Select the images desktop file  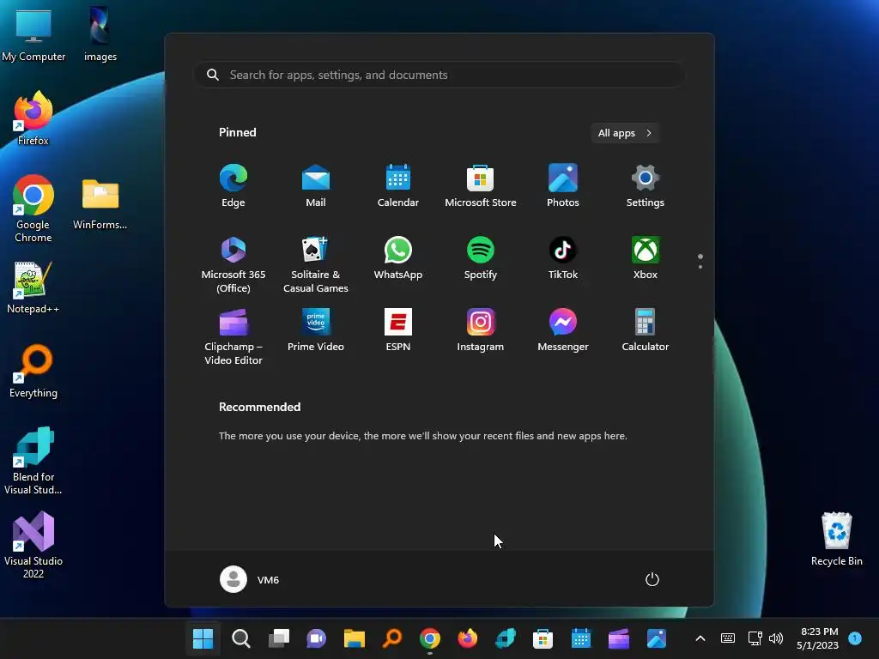(100, 34)
